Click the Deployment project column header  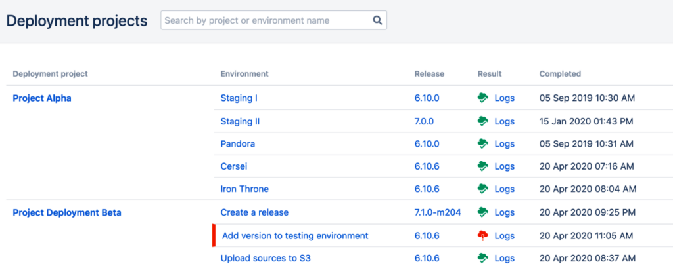tap(50, 73)
